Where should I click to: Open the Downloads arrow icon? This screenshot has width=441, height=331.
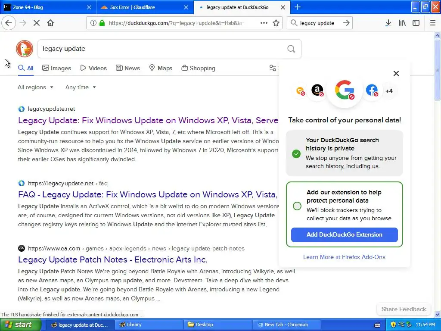click(388, 23)
